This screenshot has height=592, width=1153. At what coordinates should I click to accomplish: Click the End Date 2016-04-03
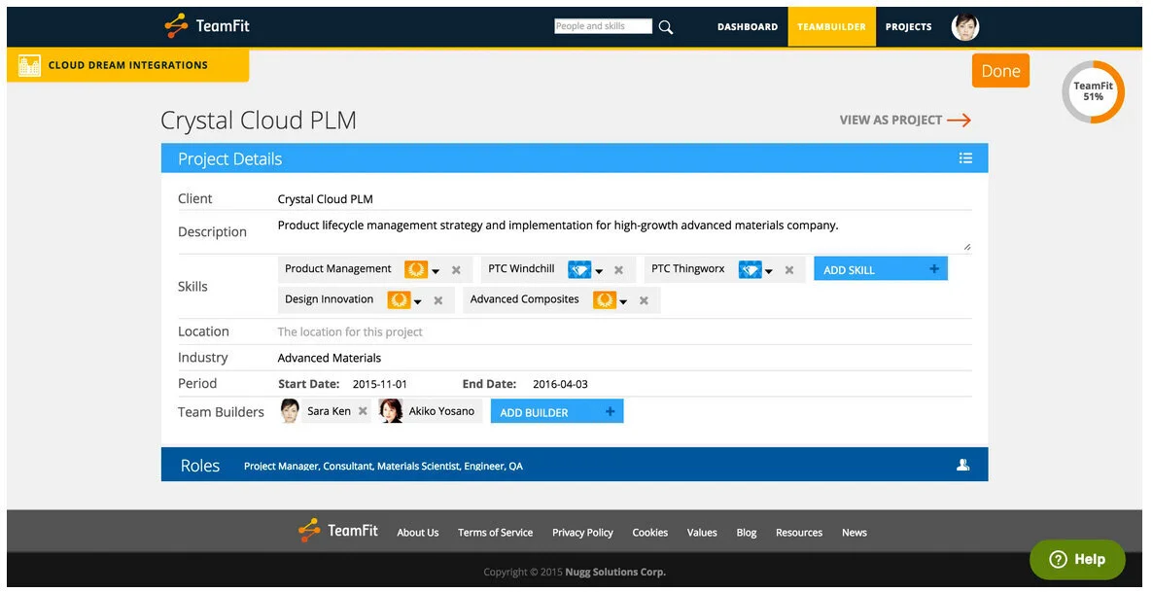point(560,384)
